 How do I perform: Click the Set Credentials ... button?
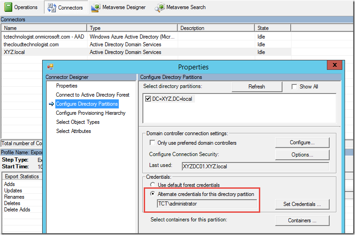click(302, 204)
